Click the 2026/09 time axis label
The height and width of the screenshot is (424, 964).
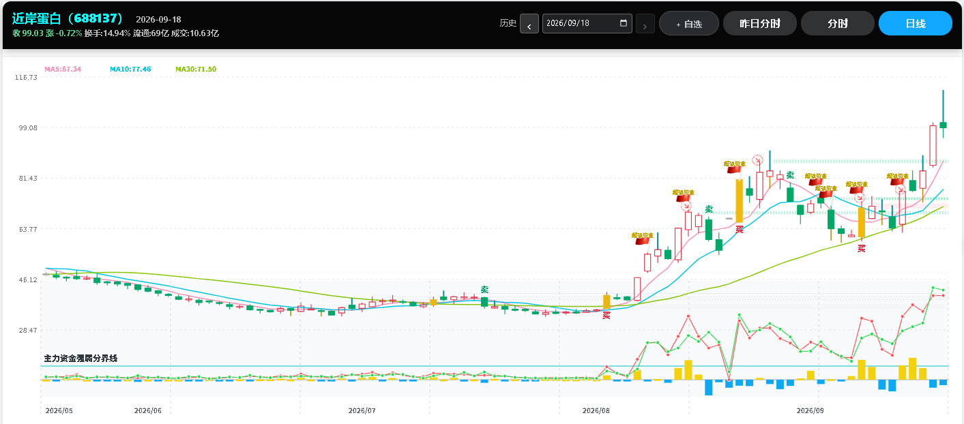810,411
